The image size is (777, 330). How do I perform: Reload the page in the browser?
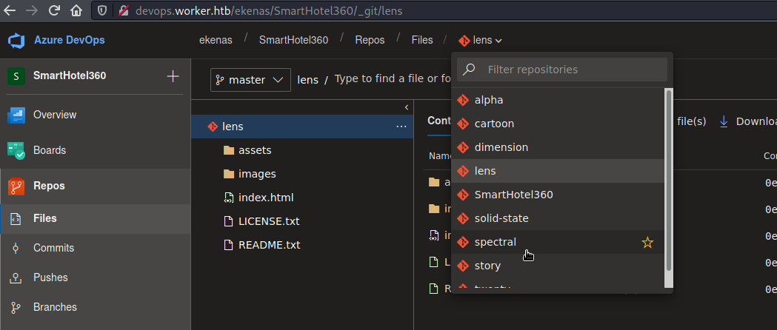[54, 12]
